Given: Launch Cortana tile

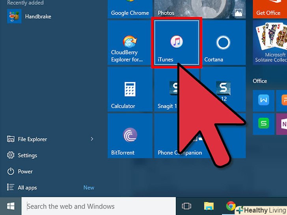Looking at the screenshot, I should pyautogui.click(x=223, y=43).
